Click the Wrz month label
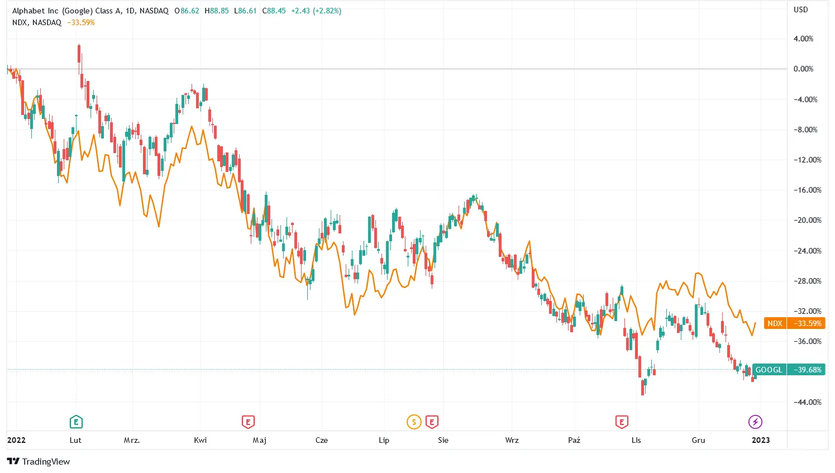835x473 pixels. click(512, 440)
